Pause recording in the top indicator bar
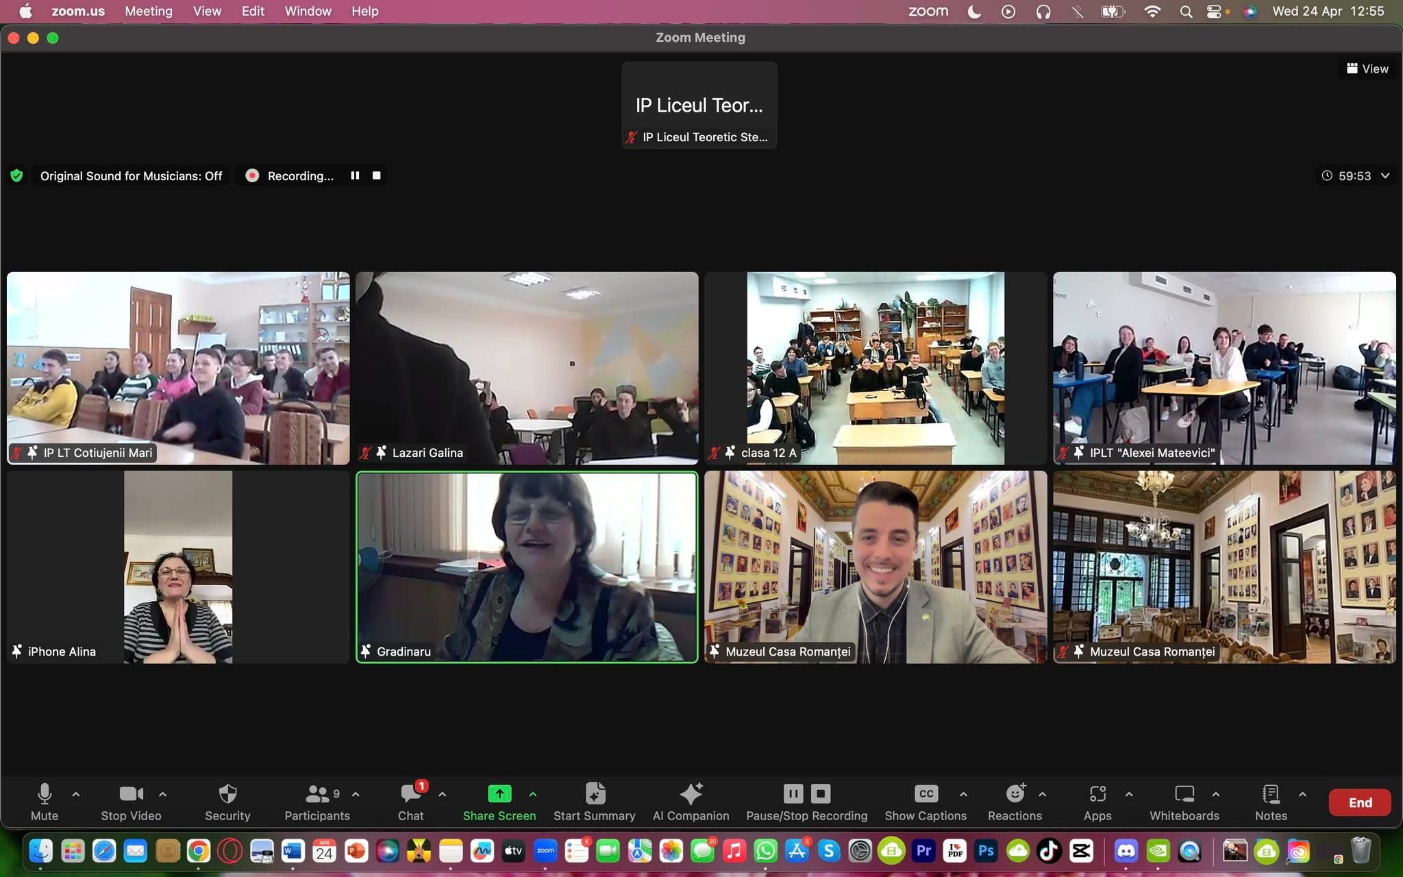Viewport: 1403px width, 877px height. 355,176
